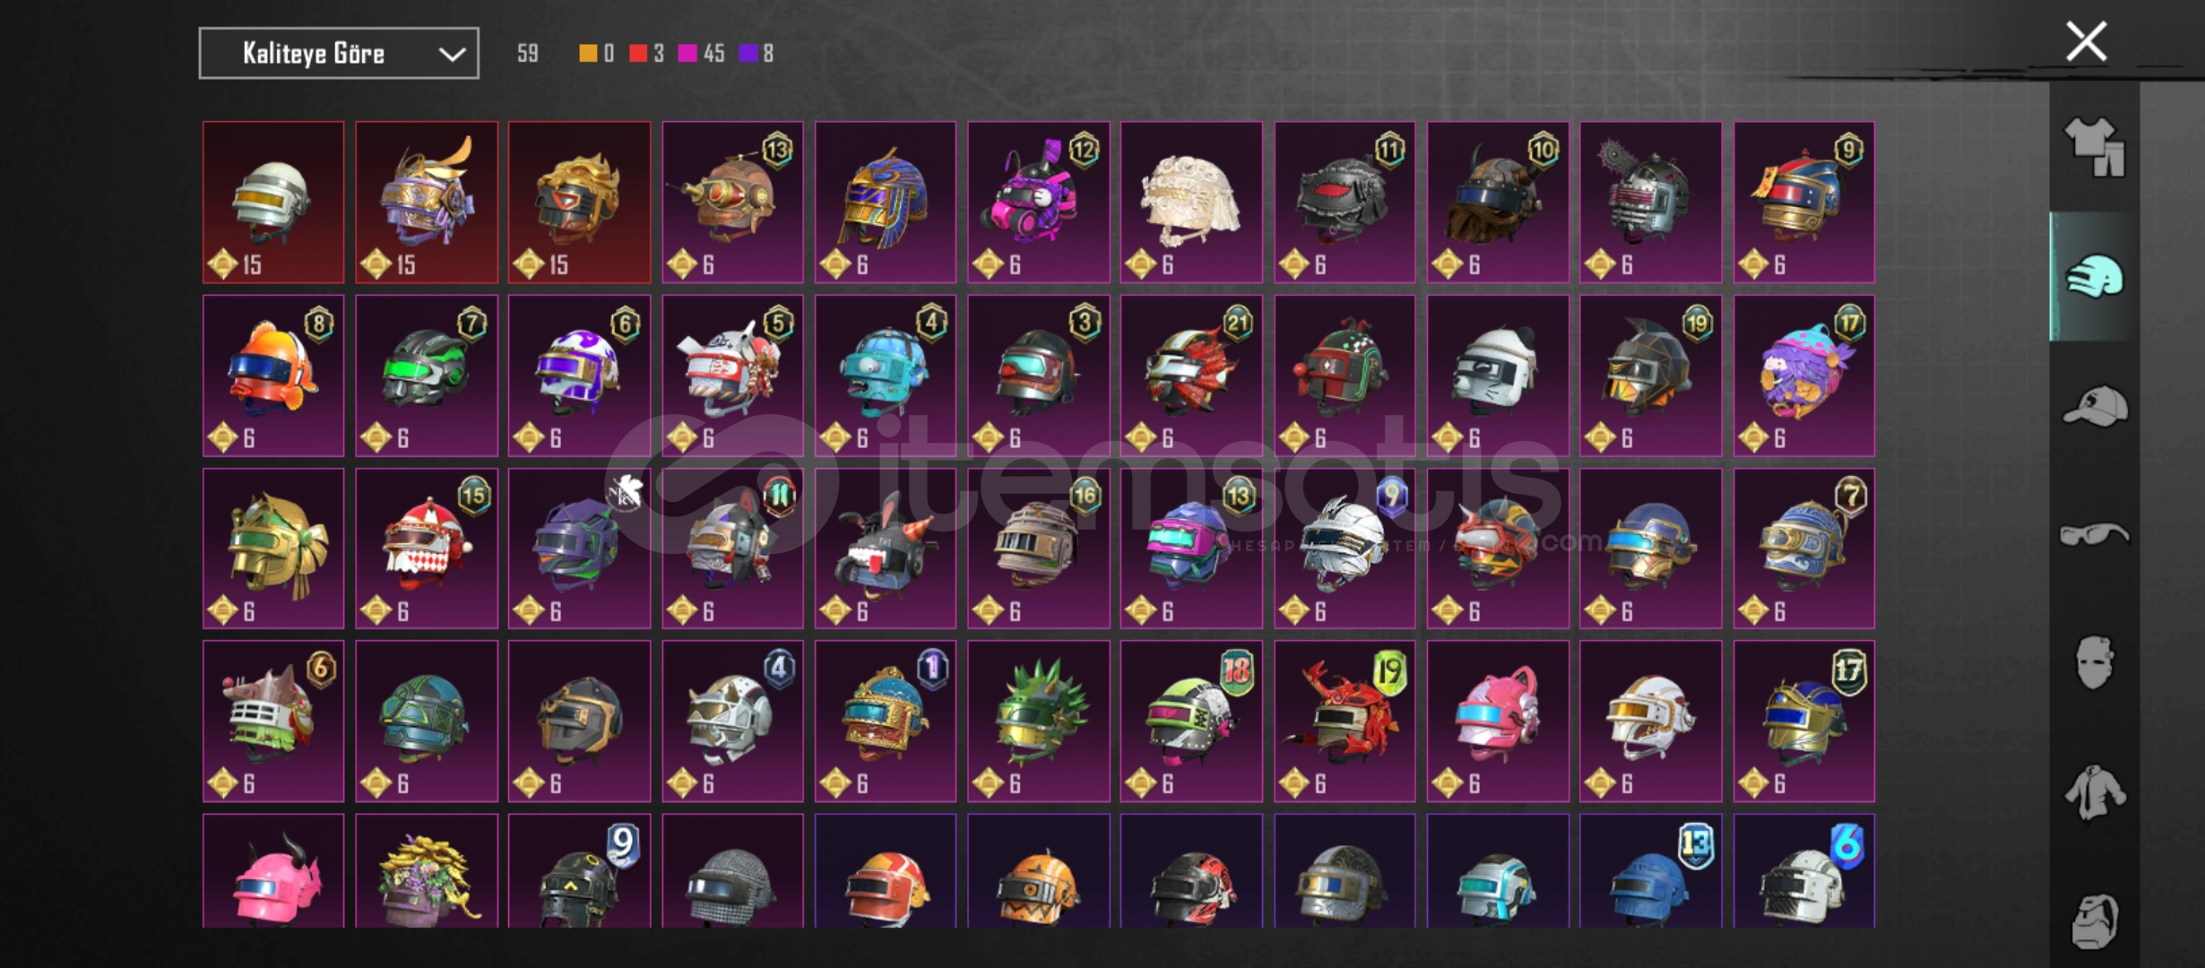Select the helmet category sidebar icon
The width and height of the screenshot is (2205, 968).
tap(2094, 276)
